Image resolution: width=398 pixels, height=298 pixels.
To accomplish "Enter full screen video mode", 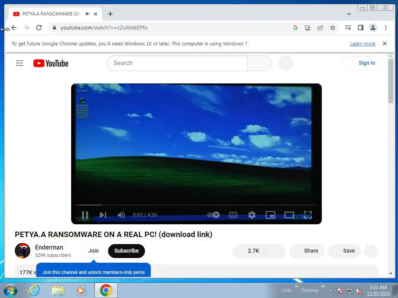I will tap(308, 215).
